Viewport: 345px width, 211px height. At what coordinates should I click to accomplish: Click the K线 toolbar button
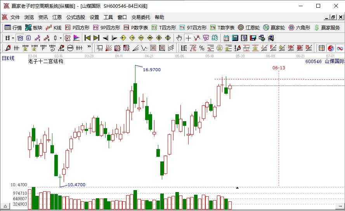(54, 27)
